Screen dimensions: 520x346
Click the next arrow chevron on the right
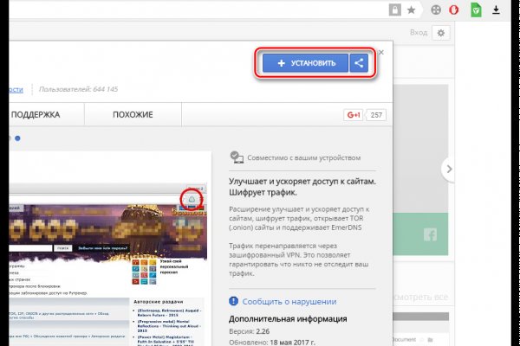pos(448,170)
